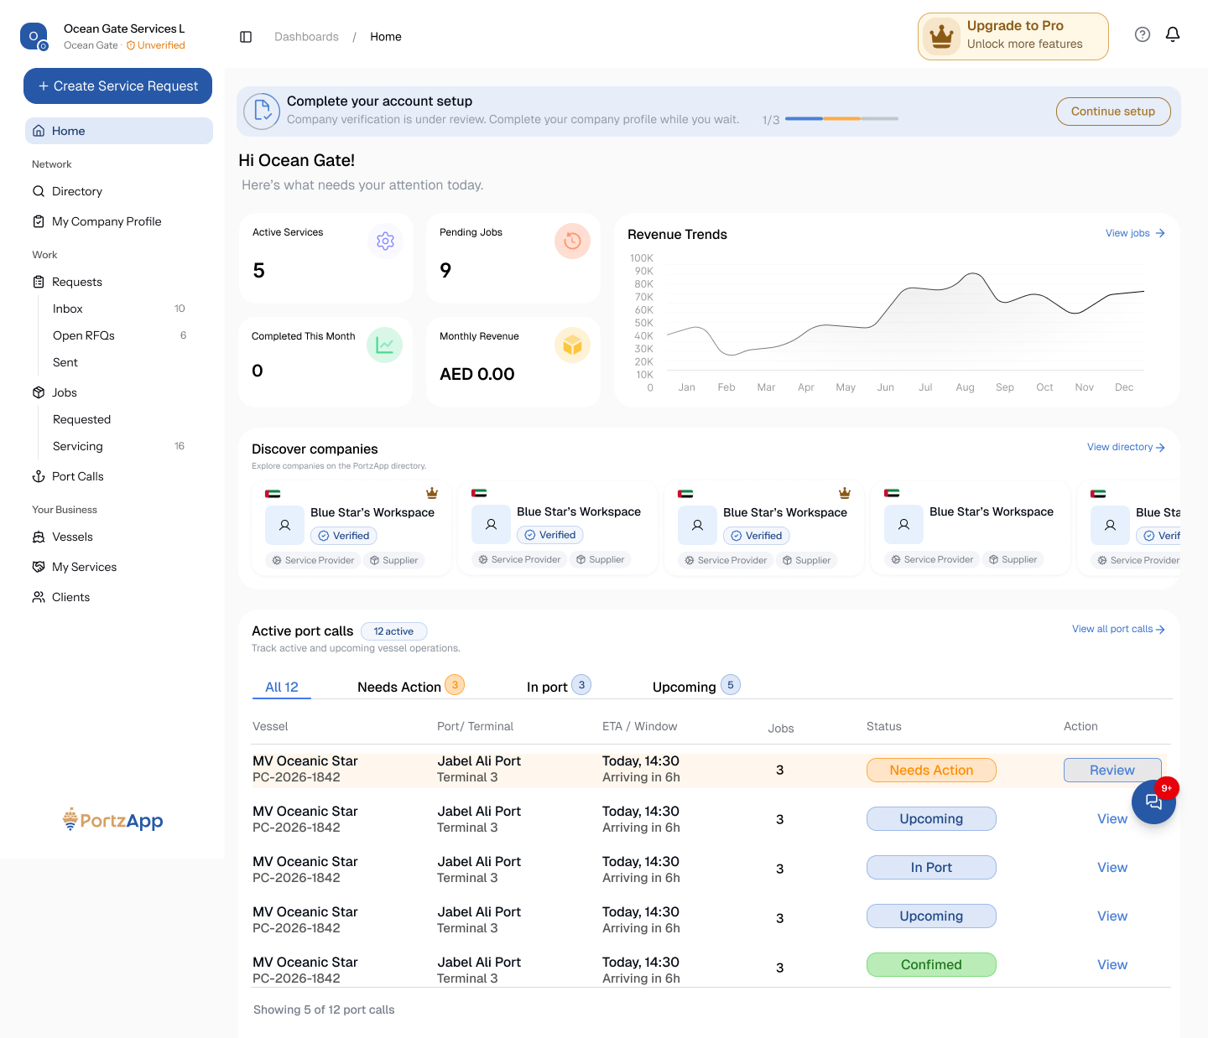Click the PortzApp logo
The height and width of the screenshot is (1038, 1208).
point(113,820)
